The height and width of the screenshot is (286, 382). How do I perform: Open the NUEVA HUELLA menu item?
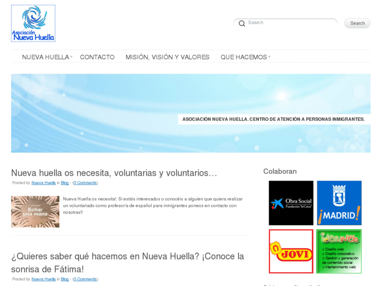point(46,57)
